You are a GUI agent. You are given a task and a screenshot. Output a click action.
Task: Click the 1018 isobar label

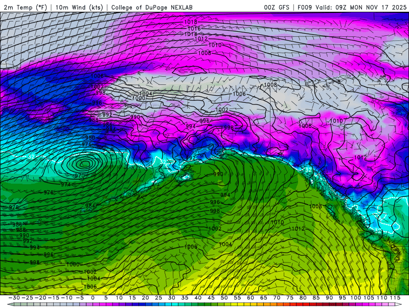pos(191,22)
